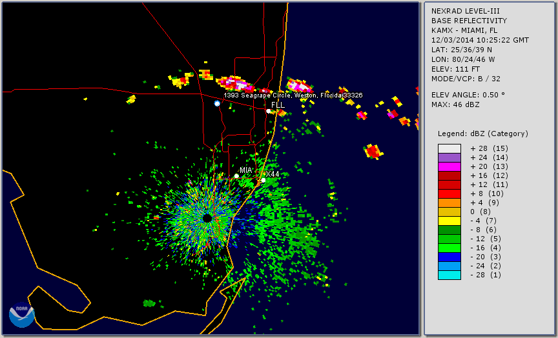Select the -8 dBZ dark green swatch

pos(449,230)
